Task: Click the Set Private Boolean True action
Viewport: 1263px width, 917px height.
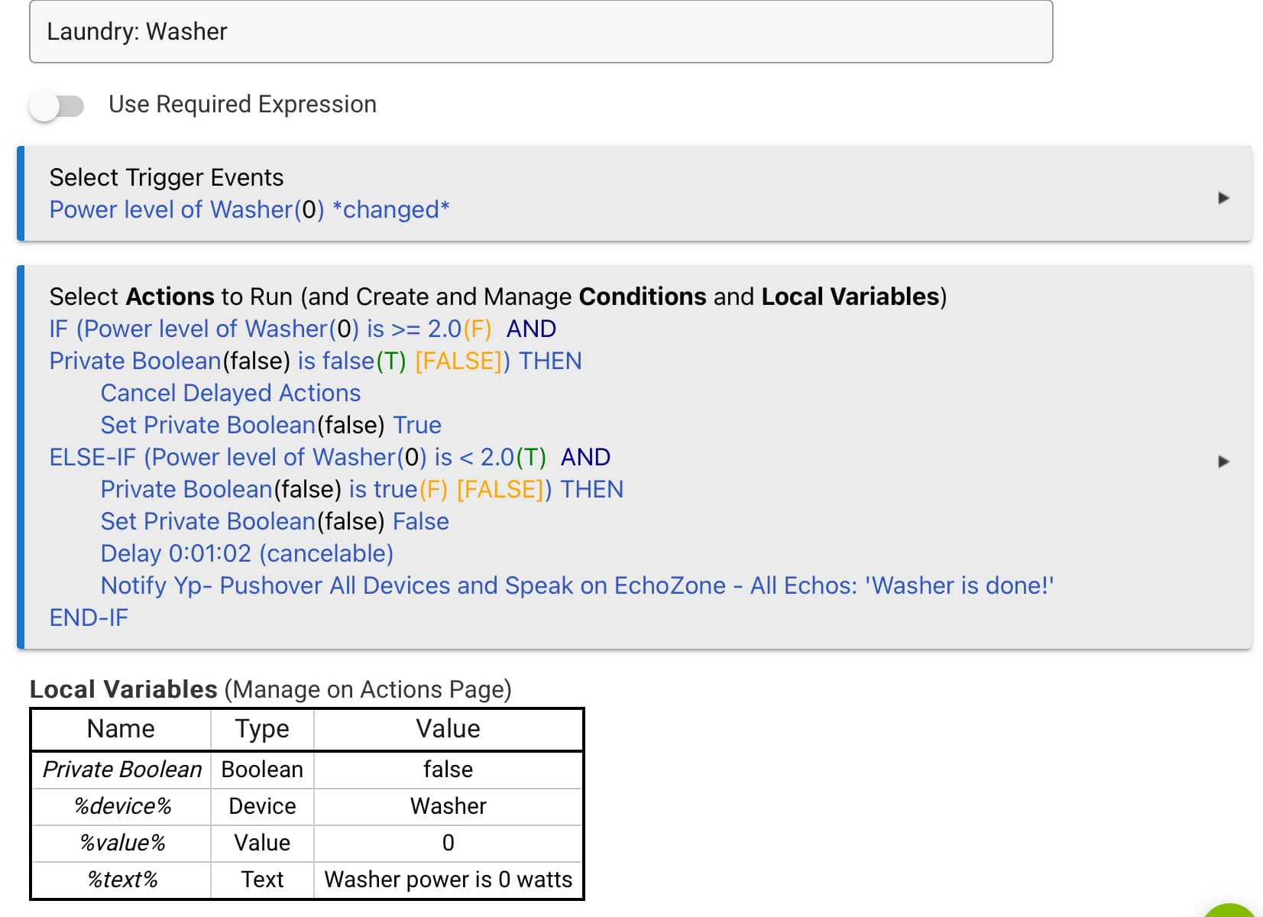Action: click(x=270, y=425)
